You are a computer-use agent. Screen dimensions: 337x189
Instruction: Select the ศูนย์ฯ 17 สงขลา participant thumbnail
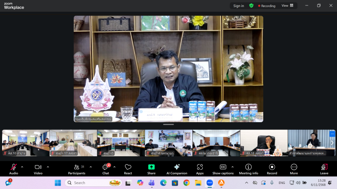coord(73,143)
